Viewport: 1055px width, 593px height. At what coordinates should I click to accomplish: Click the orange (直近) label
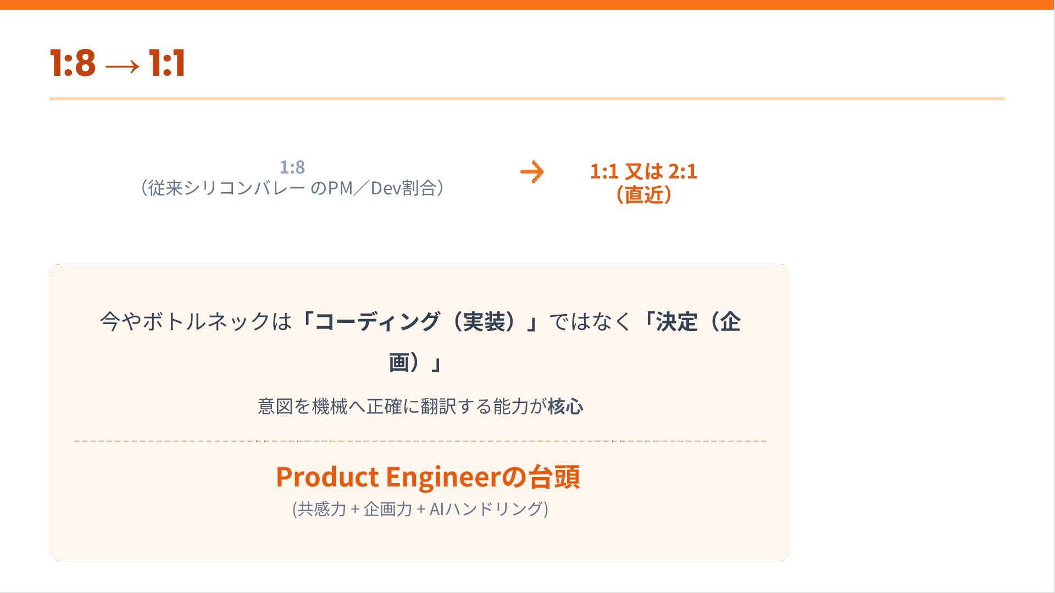coord(643,194)
